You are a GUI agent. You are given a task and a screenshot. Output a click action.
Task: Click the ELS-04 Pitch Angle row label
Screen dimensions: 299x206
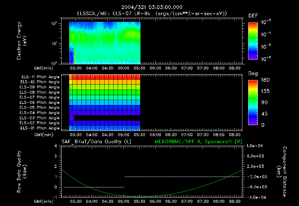[39, 113]
